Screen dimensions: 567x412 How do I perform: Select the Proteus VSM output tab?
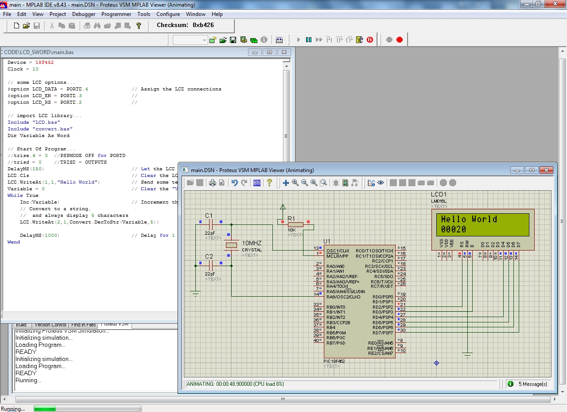[x=115, y=325]
